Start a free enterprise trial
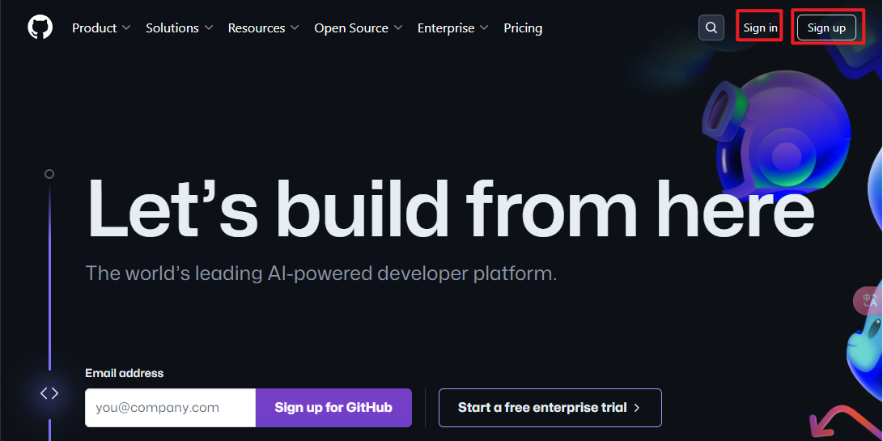Screen dimensions: 883x441 (x=550, y=408)
